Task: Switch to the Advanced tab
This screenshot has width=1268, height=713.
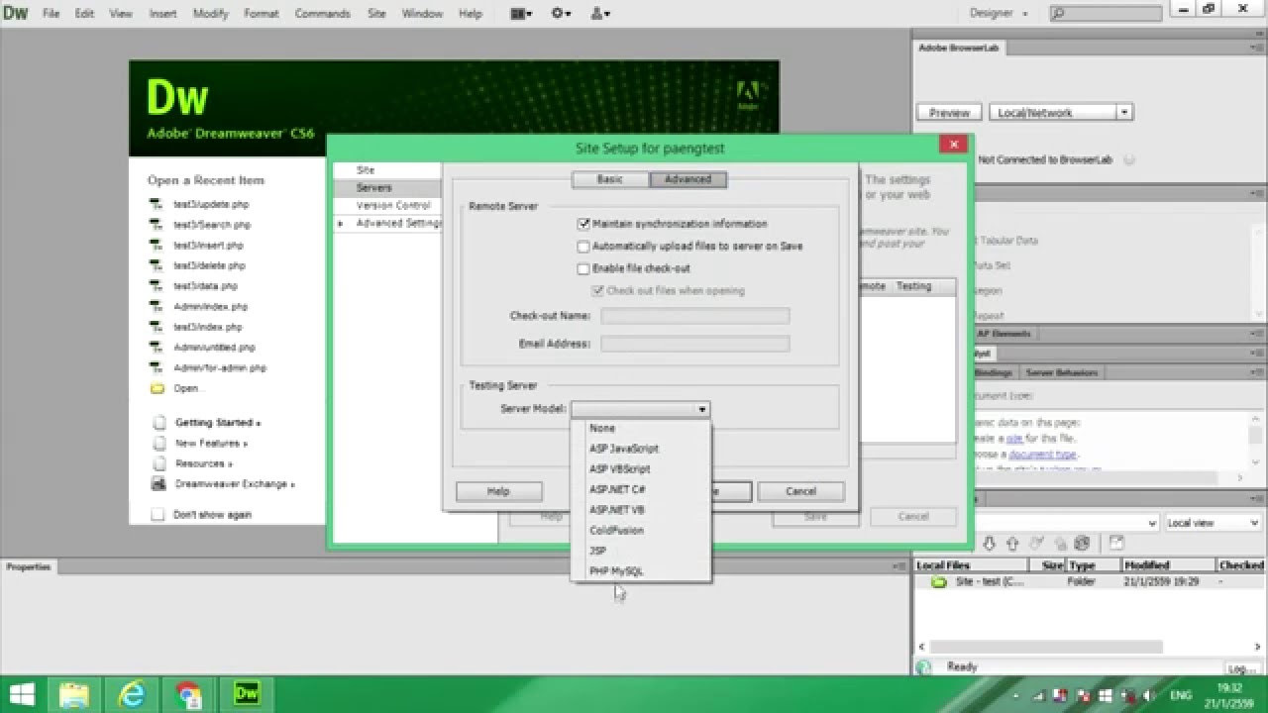Action: pos(688,179)
